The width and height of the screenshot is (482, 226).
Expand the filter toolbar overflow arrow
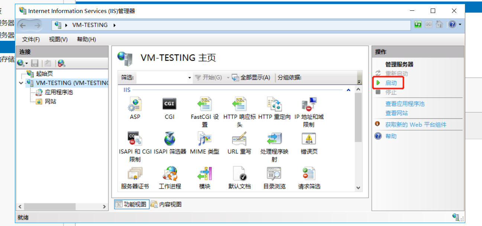pyautogui.click(x=359, y=81)
